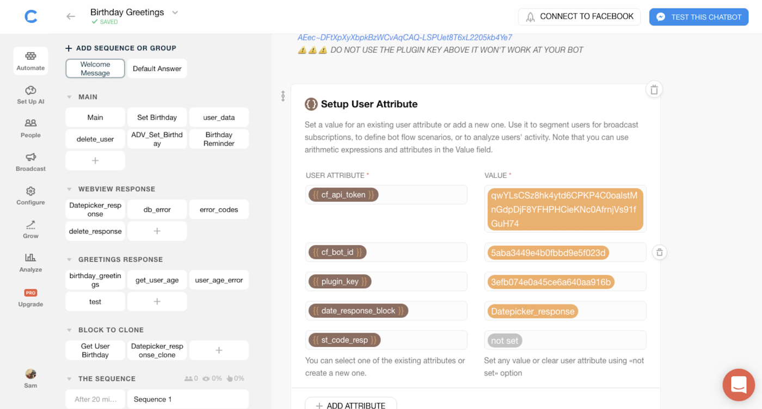The image size is (762, 409).
Task: Click the not set value field
Action: [565, 340]
